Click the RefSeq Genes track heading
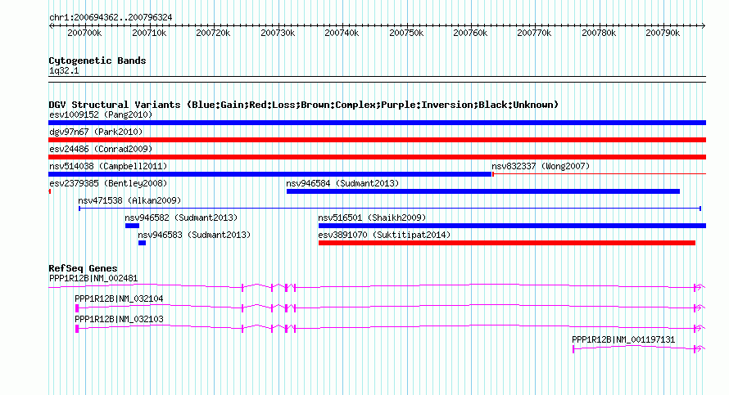The height and width of the screenshot is (395, 729). point(84,268)
